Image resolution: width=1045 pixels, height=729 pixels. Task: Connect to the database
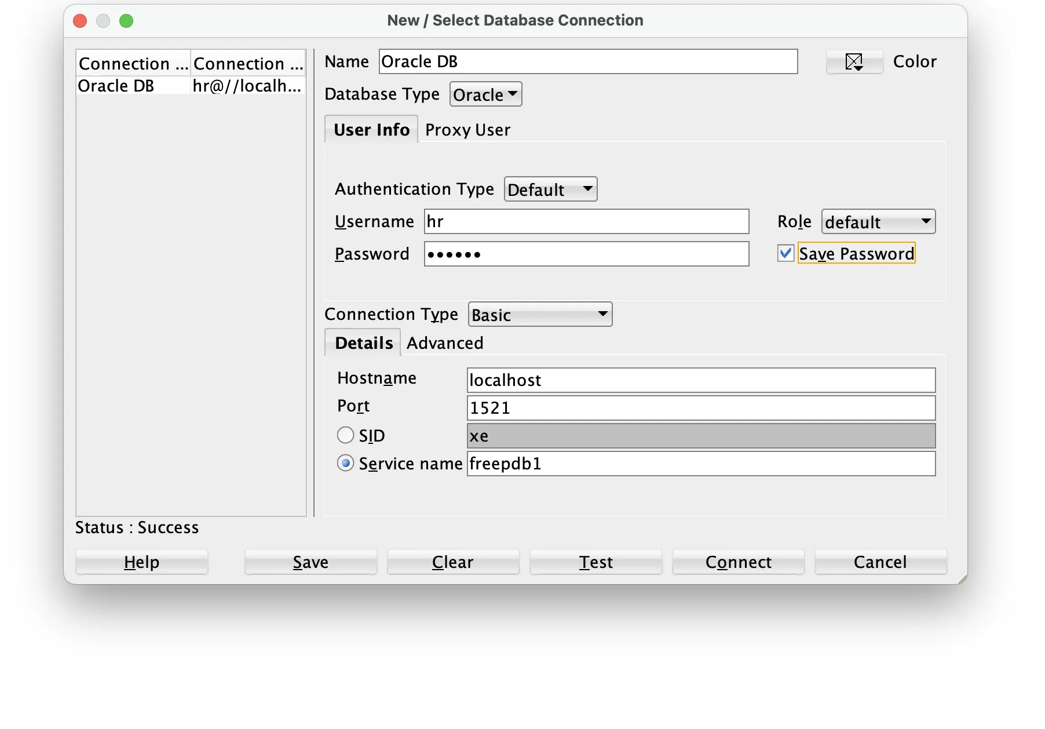point(738,562)
